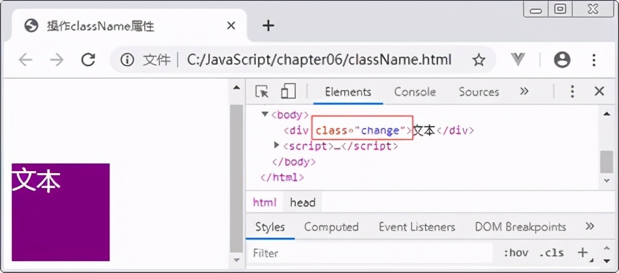619x273 pixels.
Task: Show more DevTools panel tabs
Action: (x=524, y=92)
